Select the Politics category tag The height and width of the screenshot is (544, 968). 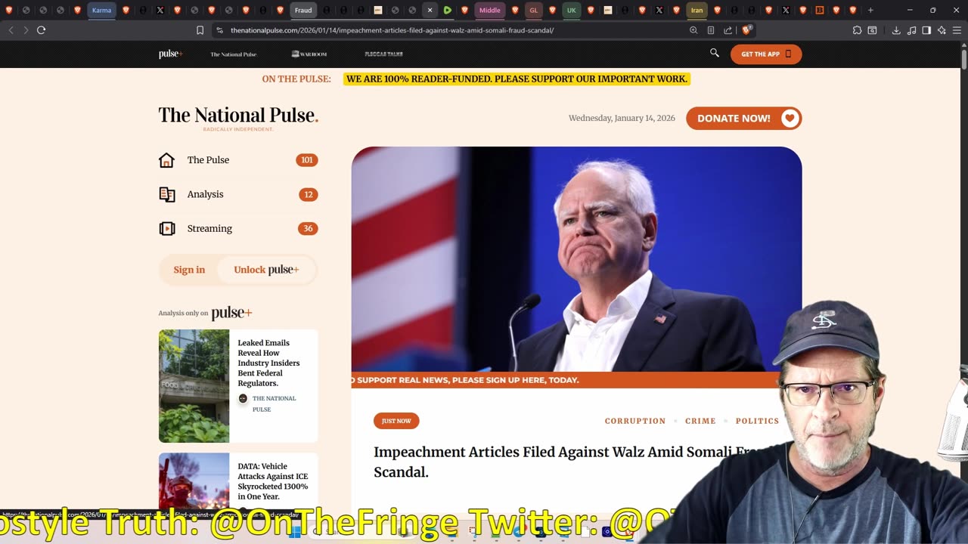[x=757, y=421]
